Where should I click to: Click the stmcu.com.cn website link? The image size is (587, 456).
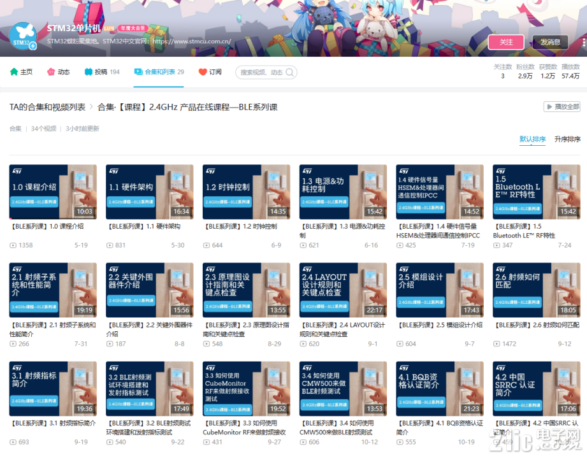point(192,41)
